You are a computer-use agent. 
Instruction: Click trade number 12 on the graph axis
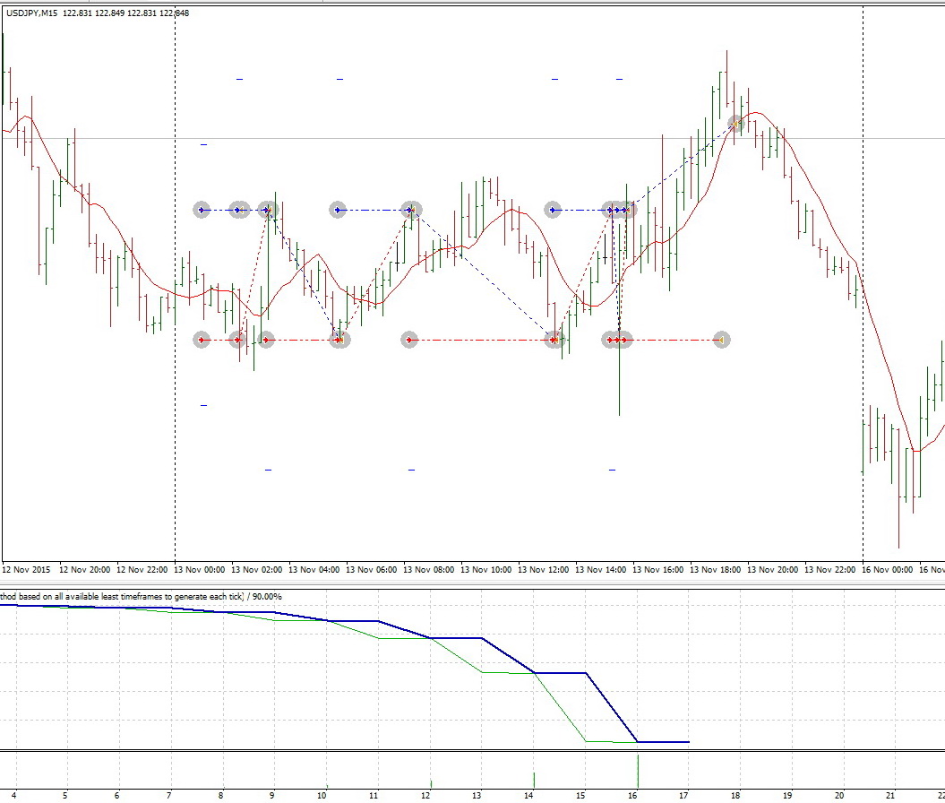[x=425, y=796]
